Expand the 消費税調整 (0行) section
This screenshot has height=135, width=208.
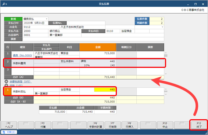(x=6, y=81)
